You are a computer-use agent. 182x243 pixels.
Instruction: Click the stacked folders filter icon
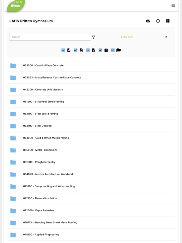(118, 50)
